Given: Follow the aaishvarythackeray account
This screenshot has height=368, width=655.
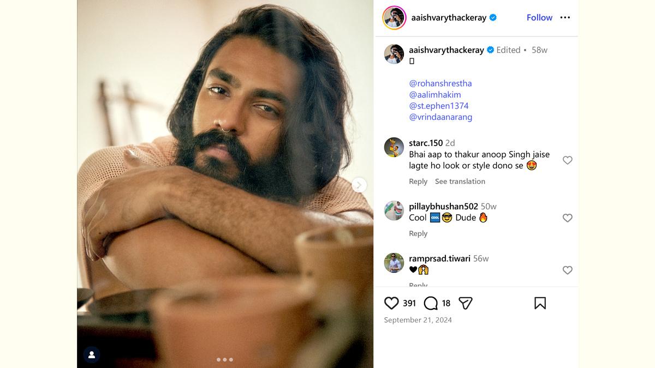Looking at the screenshot, I should pyautogui.click(x=539, y=17).
